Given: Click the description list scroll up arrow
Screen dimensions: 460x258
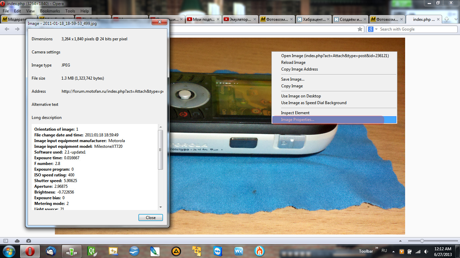Looking at the screenshot, I should [x=161, y=127].
